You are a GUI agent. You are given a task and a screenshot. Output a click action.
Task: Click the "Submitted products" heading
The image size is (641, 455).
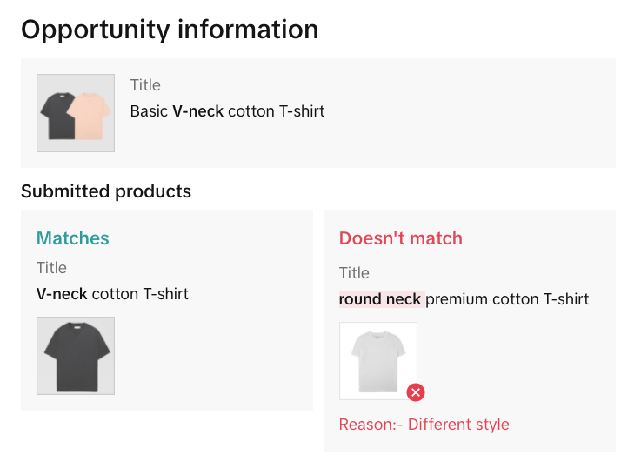106,191
